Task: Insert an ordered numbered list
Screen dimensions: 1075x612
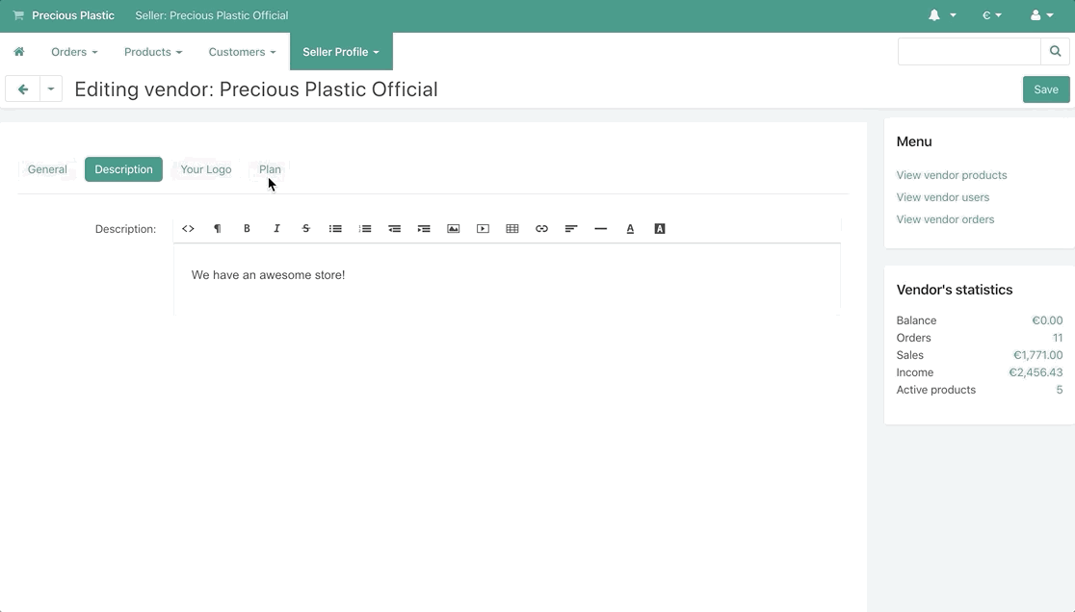Action: click(x=365, y=229)
